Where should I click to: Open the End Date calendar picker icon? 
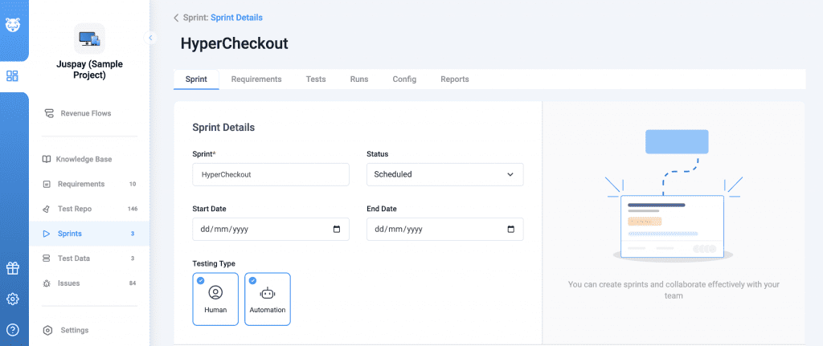pos(510,229)
